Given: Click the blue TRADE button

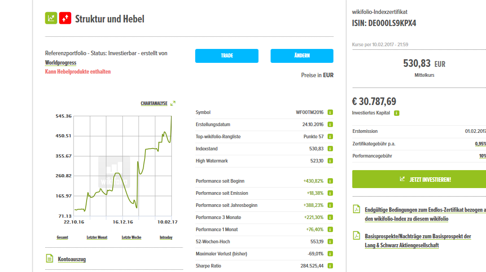Looking at the screenshot, I should click(x=227, y=56).
